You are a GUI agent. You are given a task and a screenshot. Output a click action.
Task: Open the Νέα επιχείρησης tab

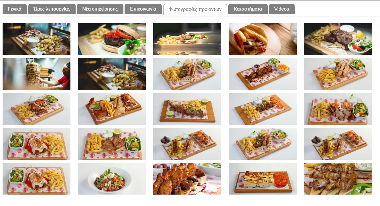100,9
